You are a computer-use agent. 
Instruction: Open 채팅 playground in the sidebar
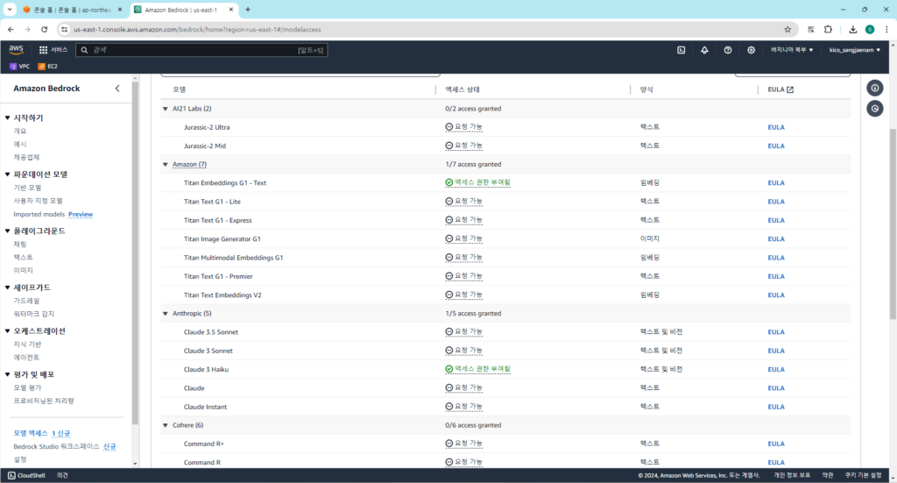19,245
